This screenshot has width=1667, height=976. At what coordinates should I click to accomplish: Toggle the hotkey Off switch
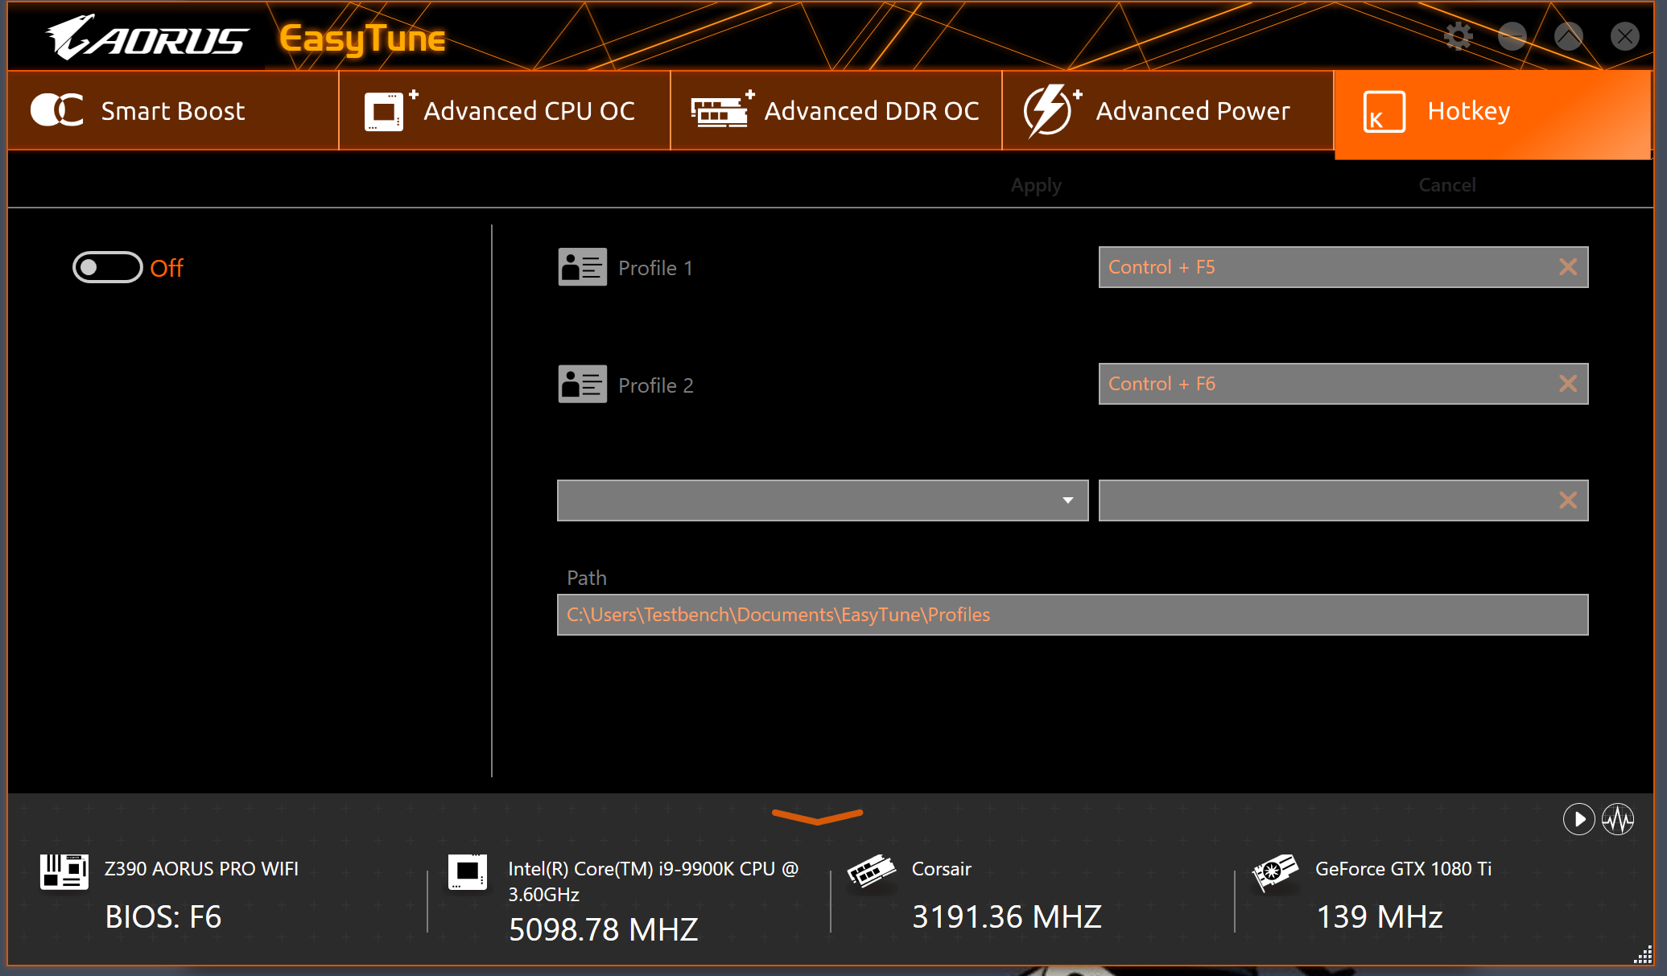(108, 267)
